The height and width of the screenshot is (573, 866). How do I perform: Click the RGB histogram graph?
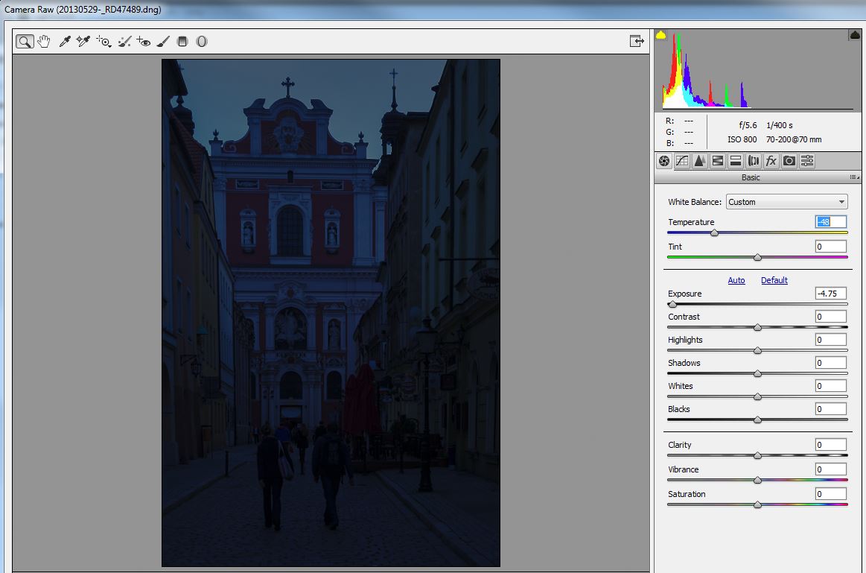(758, 69)
